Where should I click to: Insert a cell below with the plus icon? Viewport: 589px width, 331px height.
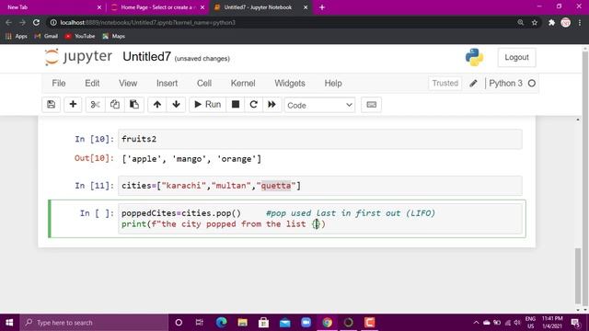click(x=73, y=105)
